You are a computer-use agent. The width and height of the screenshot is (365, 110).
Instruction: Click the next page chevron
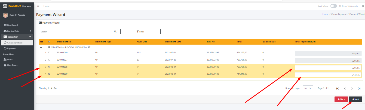click(x=352, y=88)
